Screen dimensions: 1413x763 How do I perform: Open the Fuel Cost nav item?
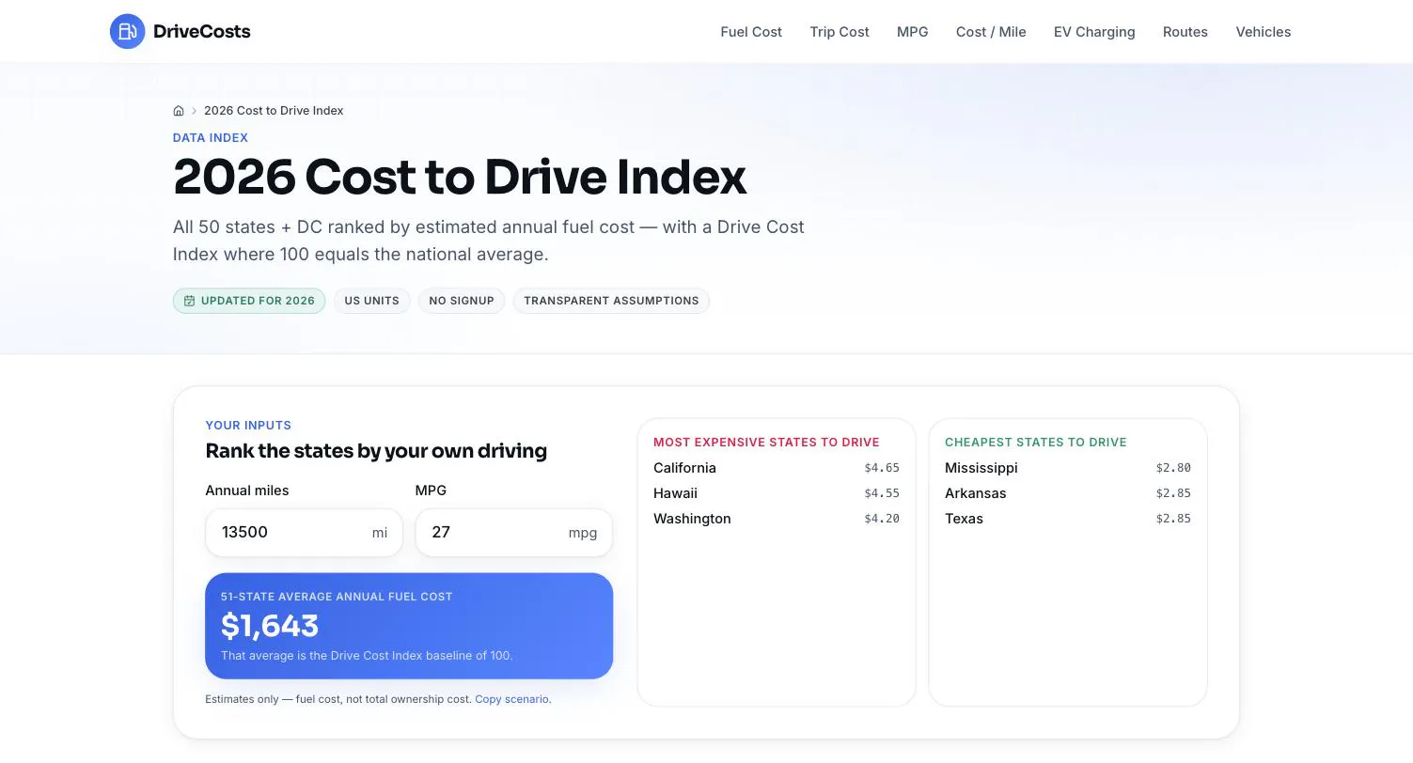(x=751, y=31)
